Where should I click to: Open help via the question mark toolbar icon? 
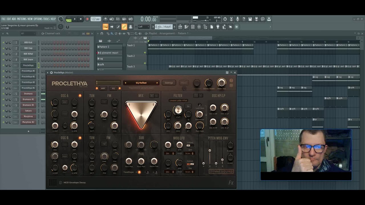(244, 19)
